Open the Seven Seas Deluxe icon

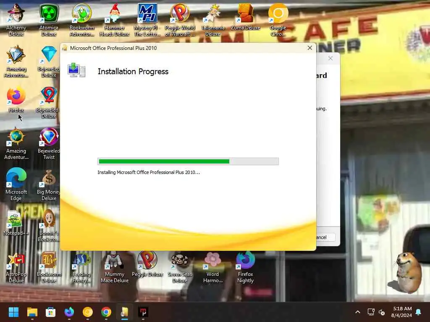[180, 266]
